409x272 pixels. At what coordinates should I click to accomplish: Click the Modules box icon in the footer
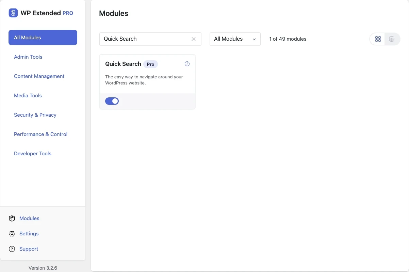pyautogui.click(x=12, y=218)
